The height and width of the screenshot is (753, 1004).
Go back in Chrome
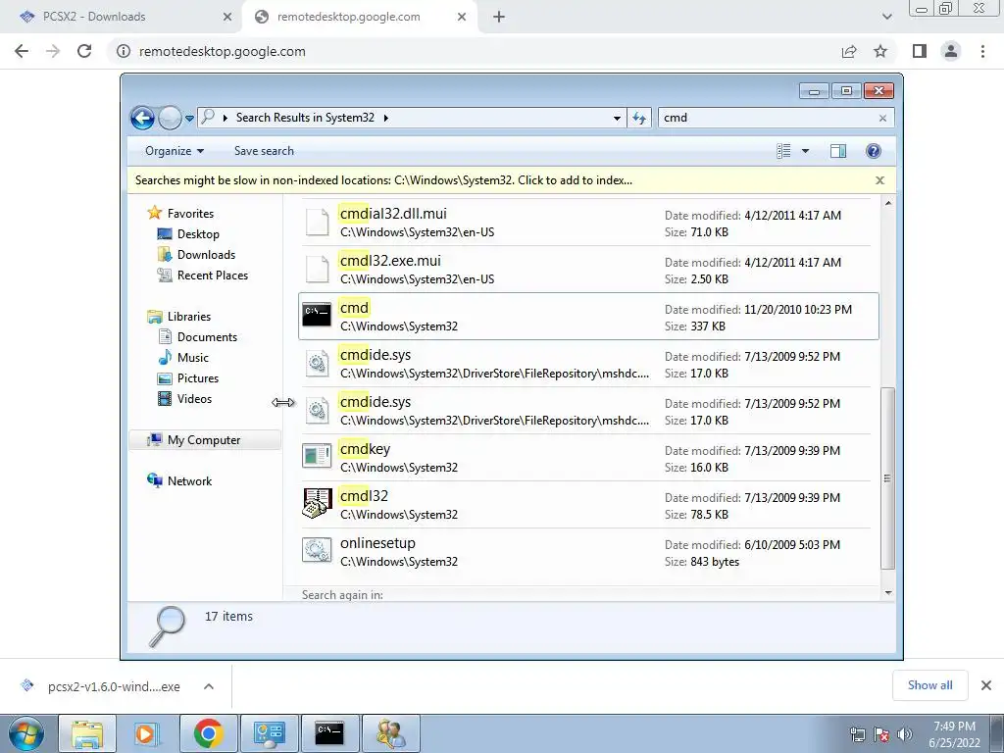[x=22, y=51]
